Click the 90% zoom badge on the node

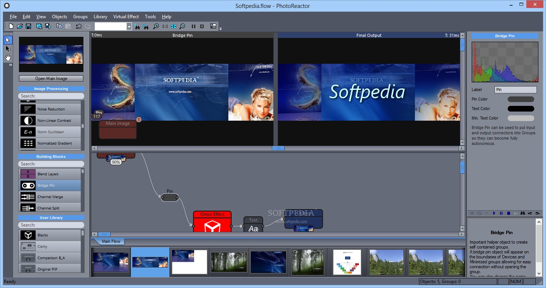tap(116, 162)
